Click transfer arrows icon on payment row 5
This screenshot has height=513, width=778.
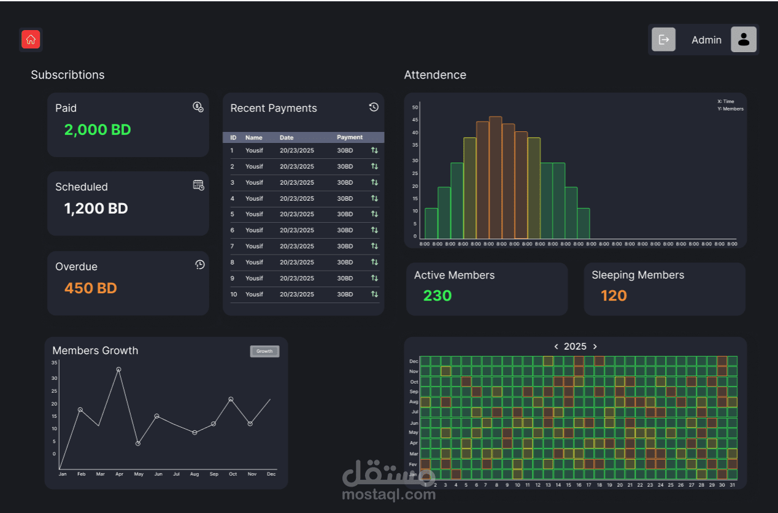[x=374, y=214]
